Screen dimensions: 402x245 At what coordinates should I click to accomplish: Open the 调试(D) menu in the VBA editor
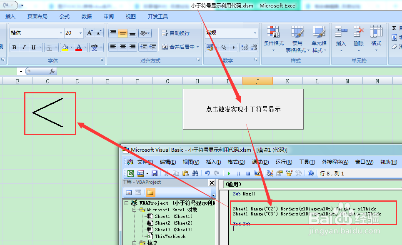point(260,162)
